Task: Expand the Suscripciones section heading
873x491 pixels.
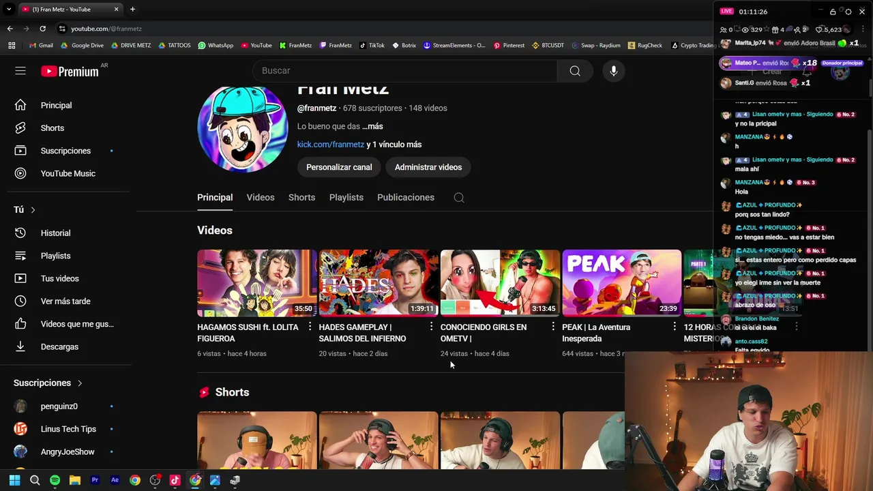Action: (x=48, y=383)
